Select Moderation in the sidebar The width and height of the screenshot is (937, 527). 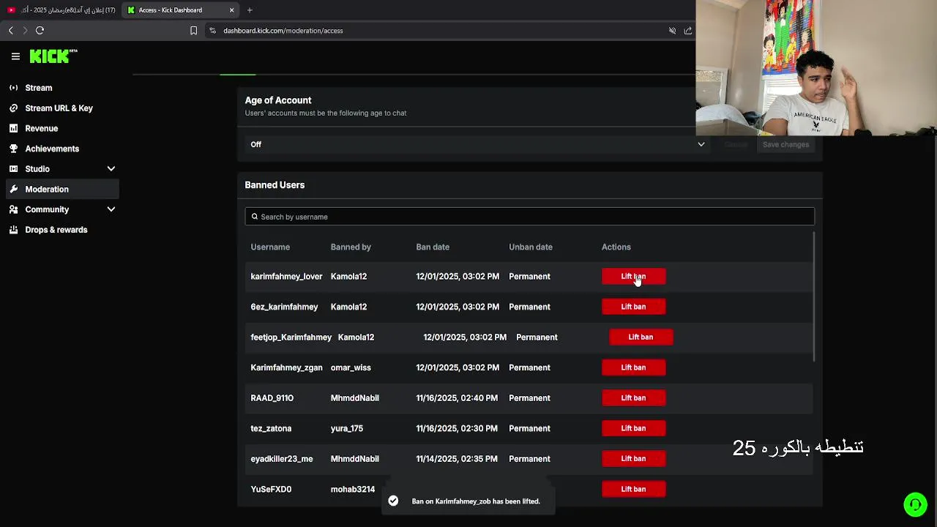click(x=62, y=189)
